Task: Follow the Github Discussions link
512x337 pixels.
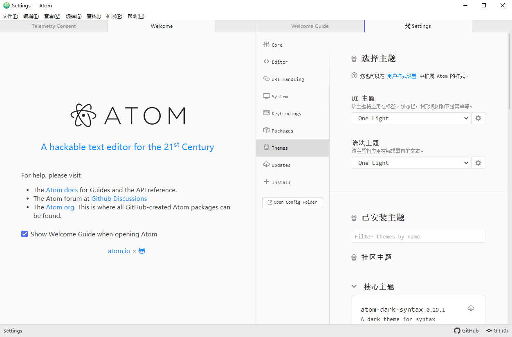Action: (x=119, y=198)
